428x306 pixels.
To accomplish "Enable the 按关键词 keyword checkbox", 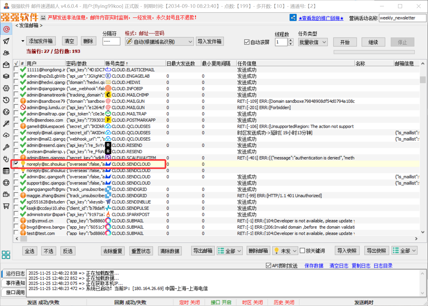I will point(302,251).
